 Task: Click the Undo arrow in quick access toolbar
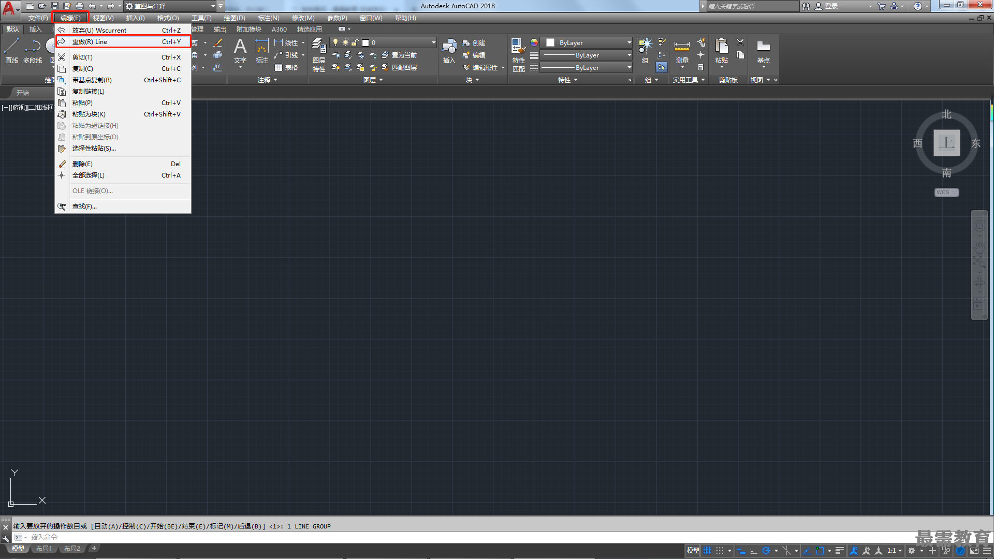tap(92, 6)
